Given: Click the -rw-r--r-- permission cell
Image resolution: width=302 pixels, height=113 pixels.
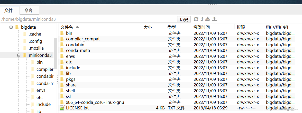Looking at the screenshot, I should (246, 108).
